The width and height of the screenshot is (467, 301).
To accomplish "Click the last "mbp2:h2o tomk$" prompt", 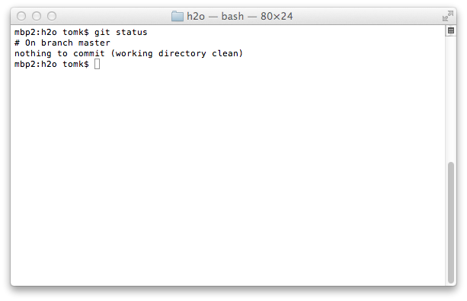I will pyautogui.click(x=52, y=64).
